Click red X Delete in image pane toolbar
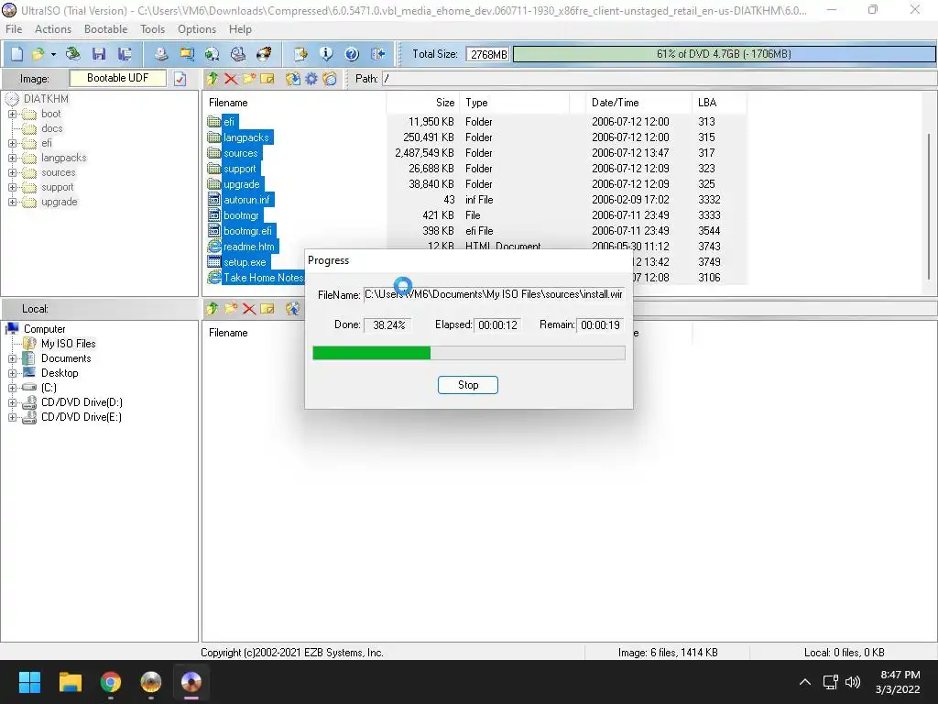 230,79
